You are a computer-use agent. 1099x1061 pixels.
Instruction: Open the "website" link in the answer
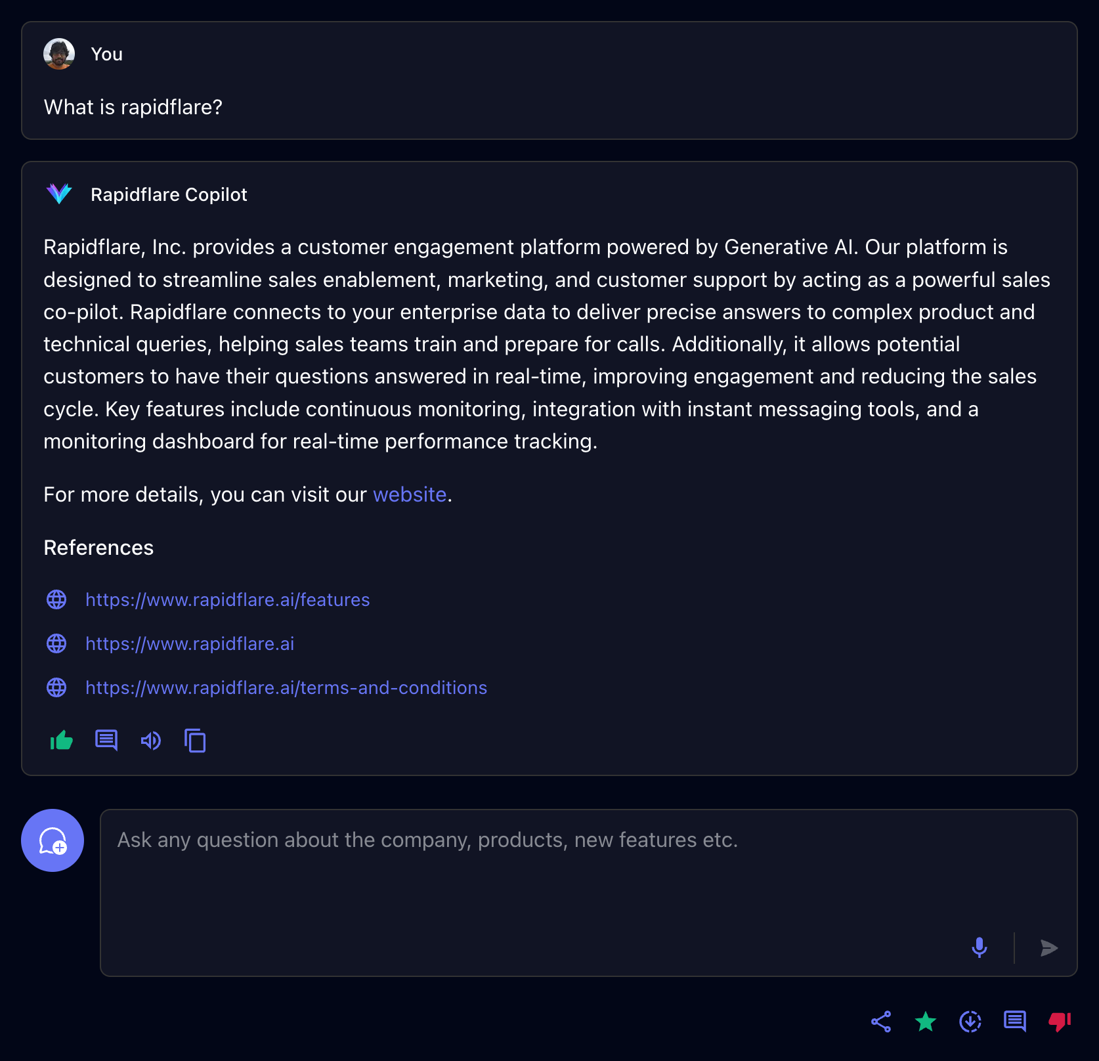[410, 494]
